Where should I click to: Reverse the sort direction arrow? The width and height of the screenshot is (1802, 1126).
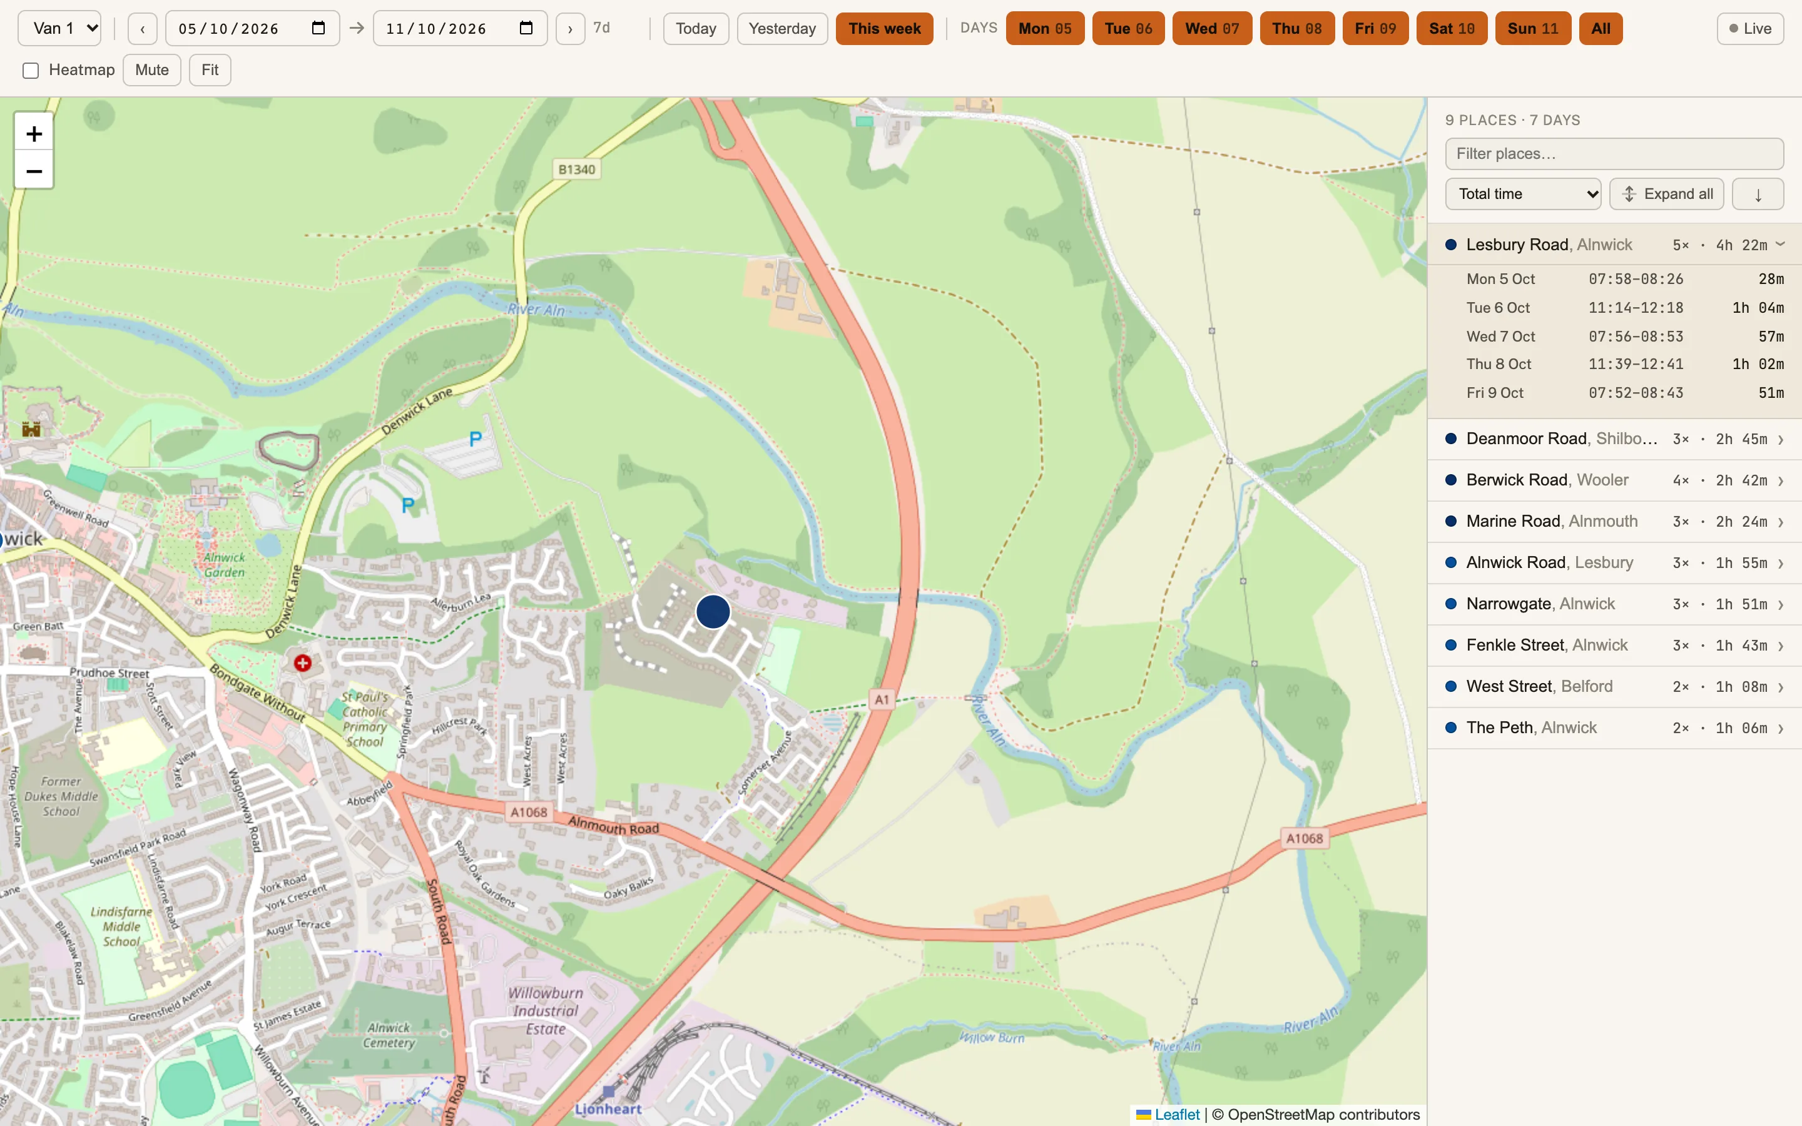pyautogui.click(x=1758, y=195)
